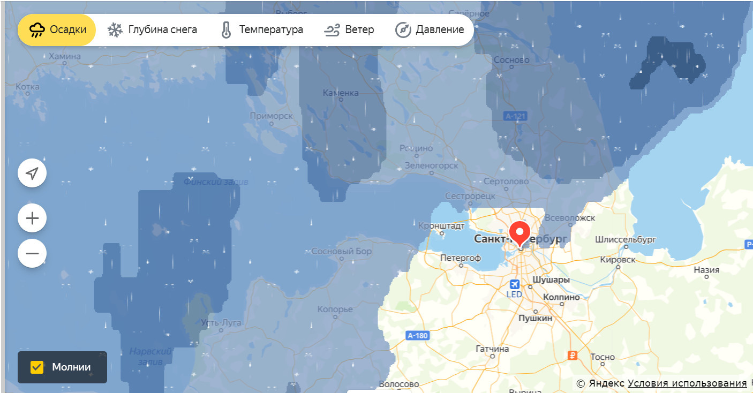Click the Петергоф label
Image resolution: width=753 pixels, height=393 pixels.
tap(461, 258)
